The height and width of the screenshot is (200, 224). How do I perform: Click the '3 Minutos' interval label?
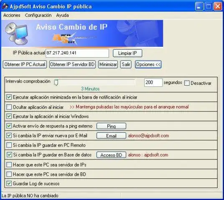[x=90, y=89]
